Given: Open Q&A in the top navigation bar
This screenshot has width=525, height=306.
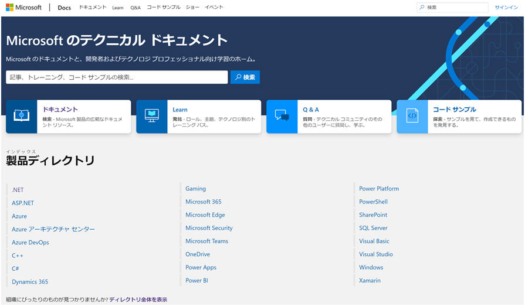Looking at the screenshot, I should coord(136,8).
